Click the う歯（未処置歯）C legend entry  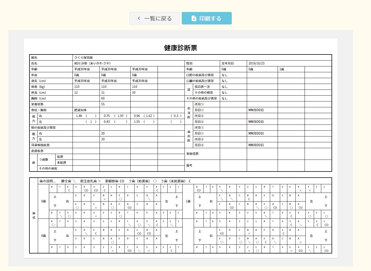click(x=176, y=181)
